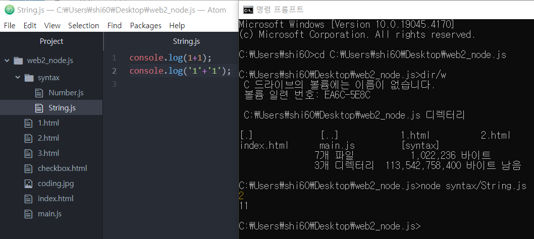The height and width of the screenshot is (239, 534).
Task: Click line number 3 in gutter
Action: 114,84
